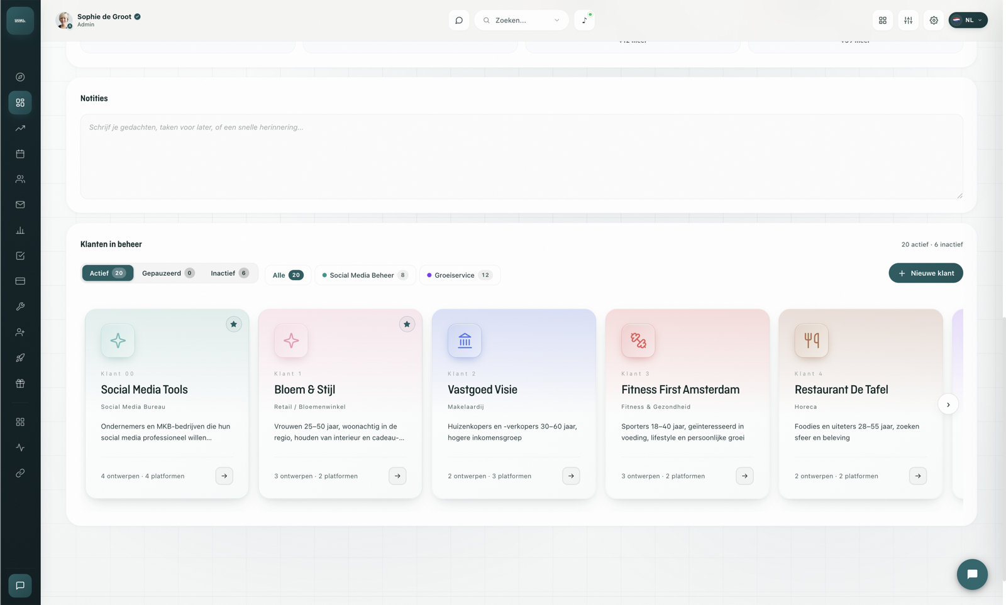The width and height of the screenshot is (1006, 605).
Task: Select the Actief status tab
Action: pos(108,273)
